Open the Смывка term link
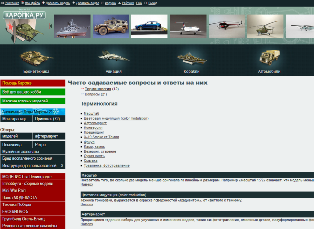 (x=91, y=160)
